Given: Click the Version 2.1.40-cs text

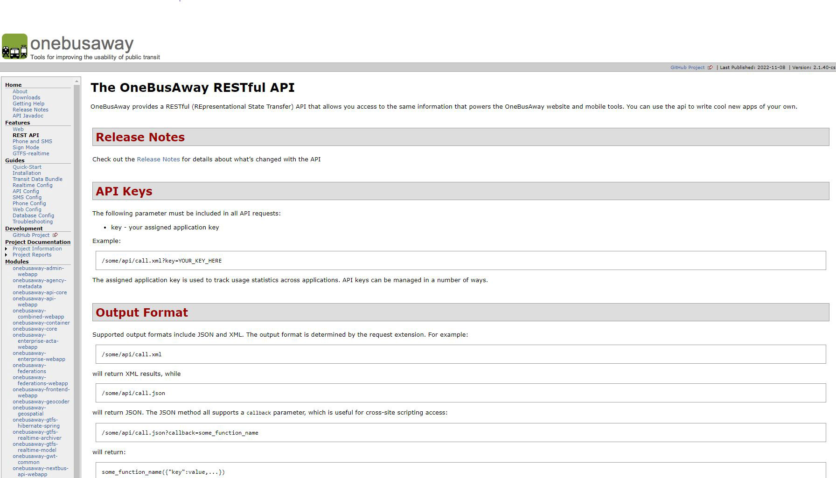Looking at the screenshot, I should click(814, 68).
